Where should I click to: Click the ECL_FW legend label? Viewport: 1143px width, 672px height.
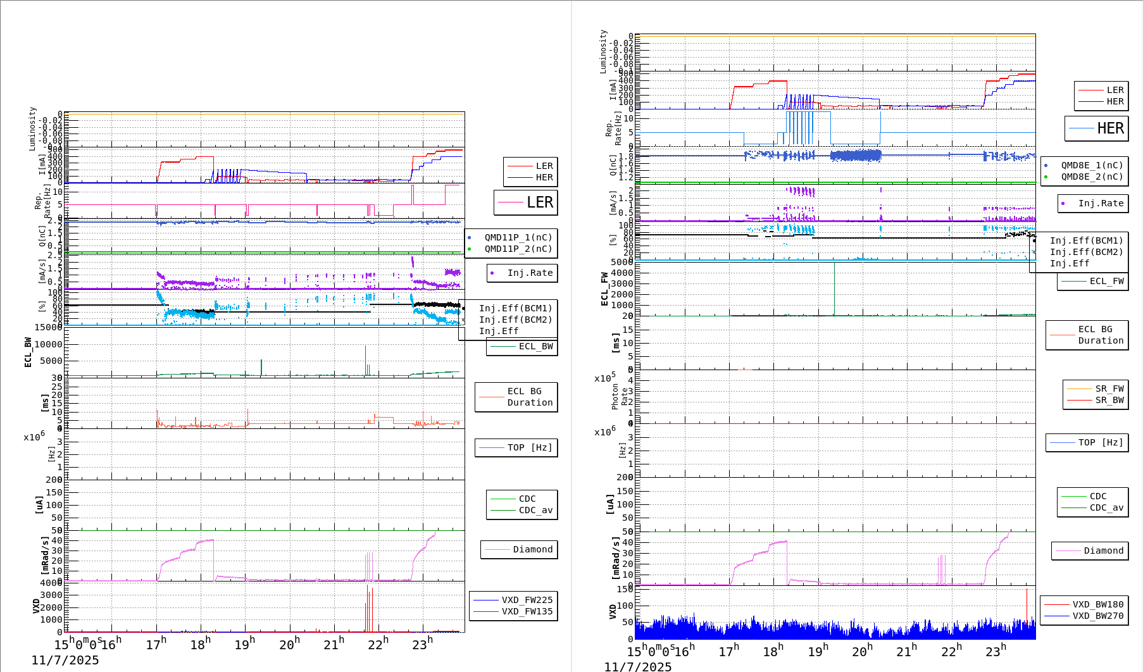tap(1106, 281)
